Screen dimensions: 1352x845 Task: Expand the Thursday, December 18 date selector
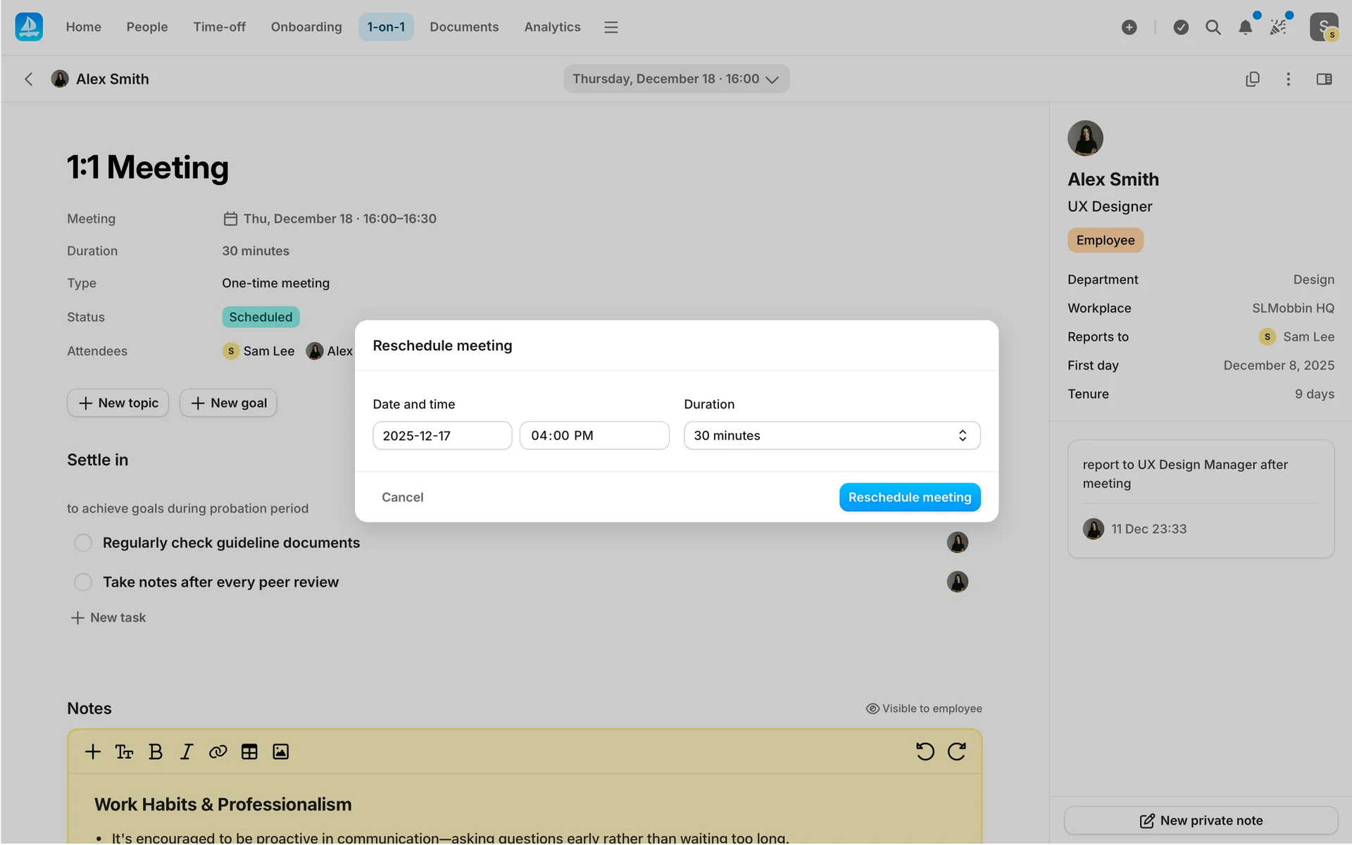[676, 79]
